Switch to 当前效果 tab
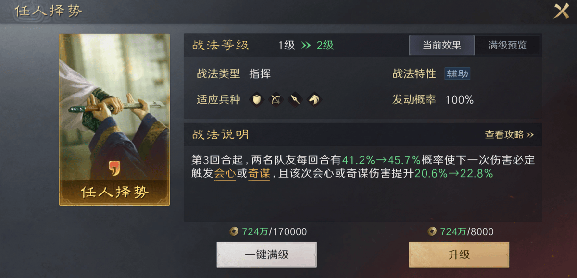 (441, 45)
